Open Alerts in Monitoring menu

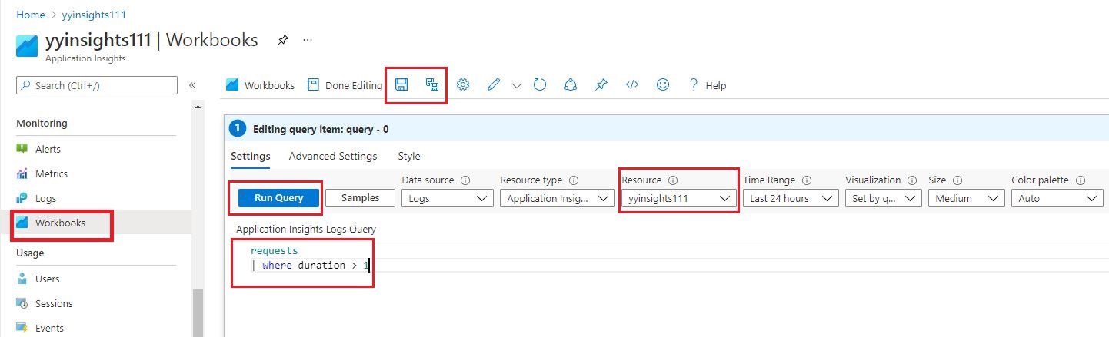tap(48, 149)
